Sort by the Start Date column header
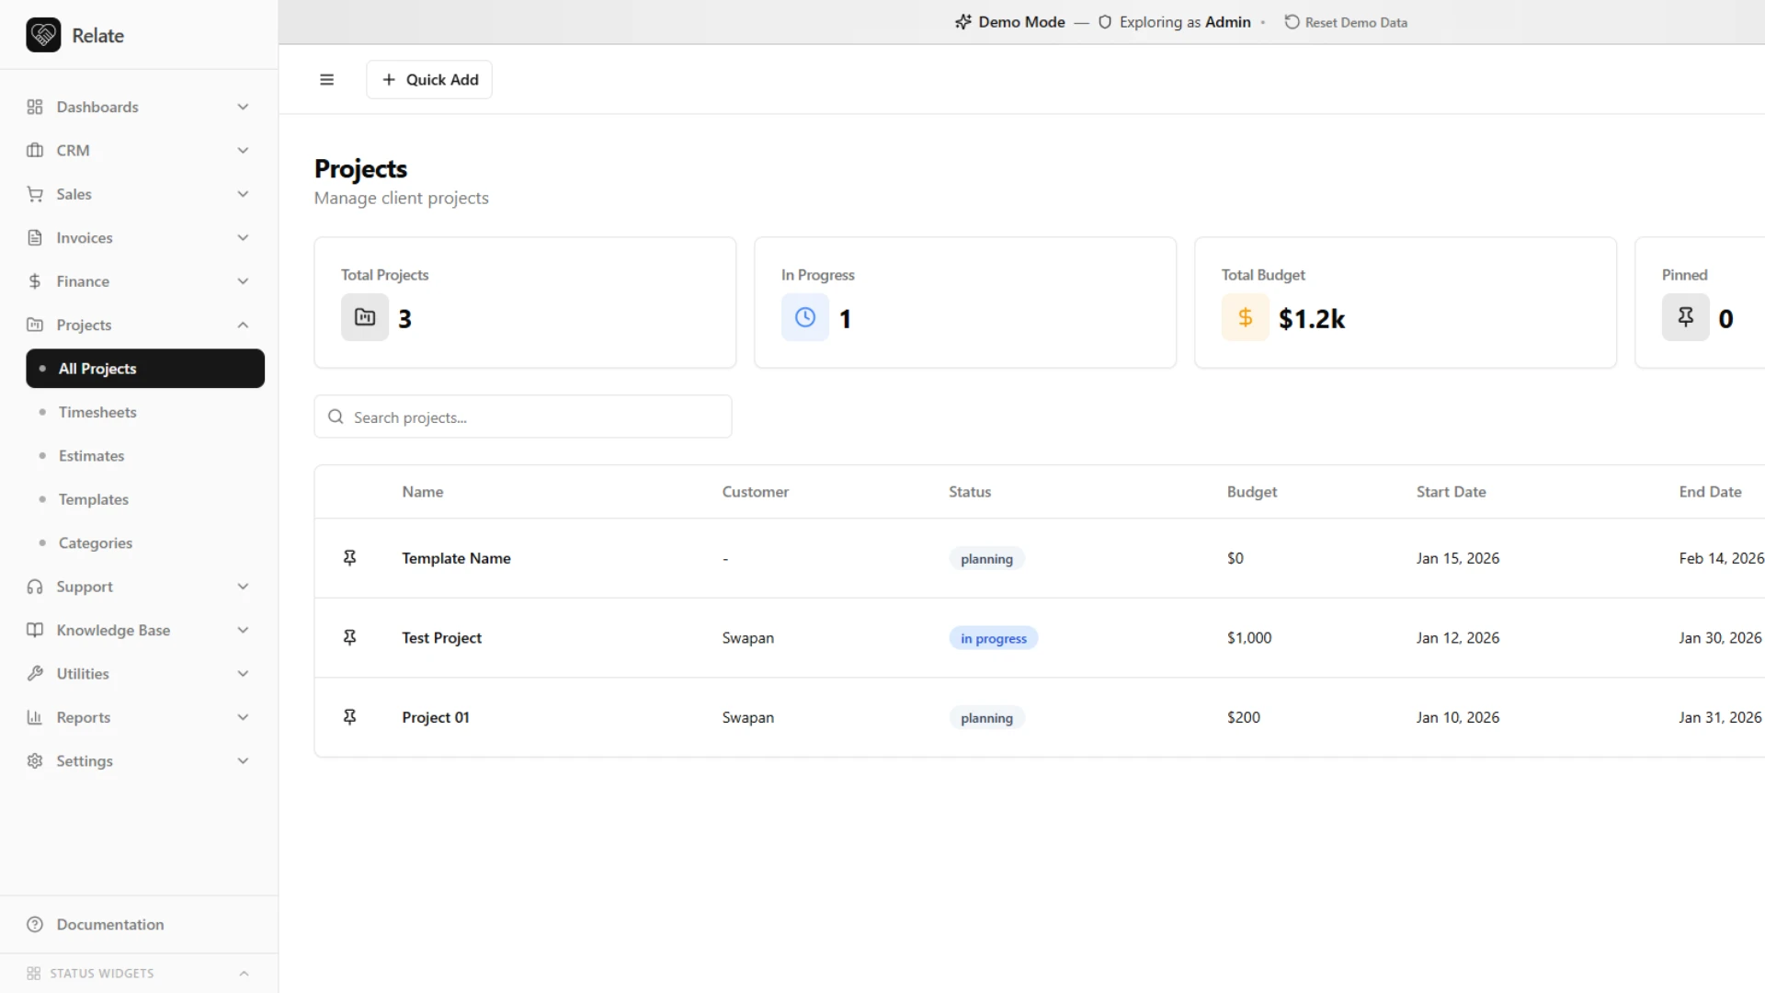 (x=1451, y=492)
